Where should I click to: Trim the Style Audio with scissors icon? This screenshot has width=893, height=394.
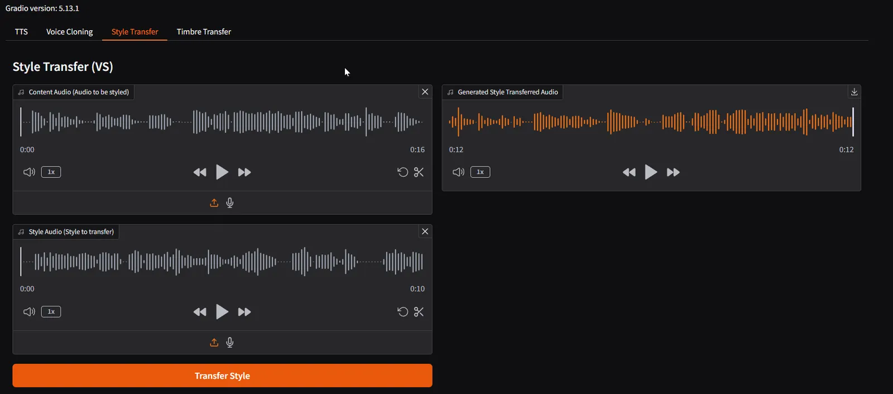coord(419,311)
